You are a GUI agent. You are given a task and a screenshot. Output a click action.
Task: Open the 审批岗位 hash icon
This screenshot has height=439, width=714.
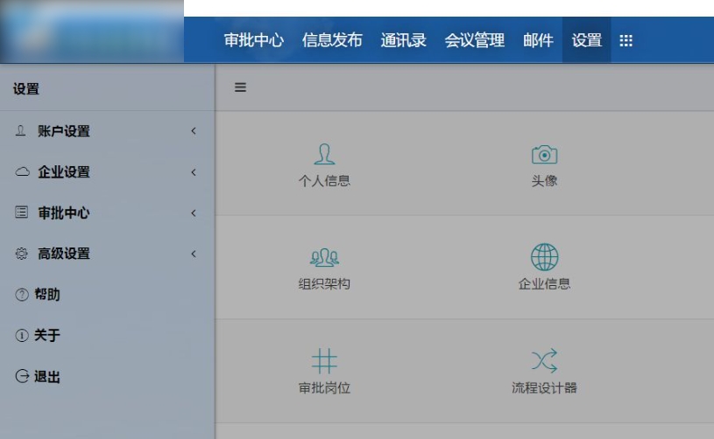coord(324,361)
